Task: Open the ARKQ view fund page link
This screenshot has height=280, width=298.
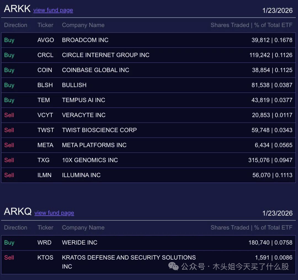Action: coord(54,213)
